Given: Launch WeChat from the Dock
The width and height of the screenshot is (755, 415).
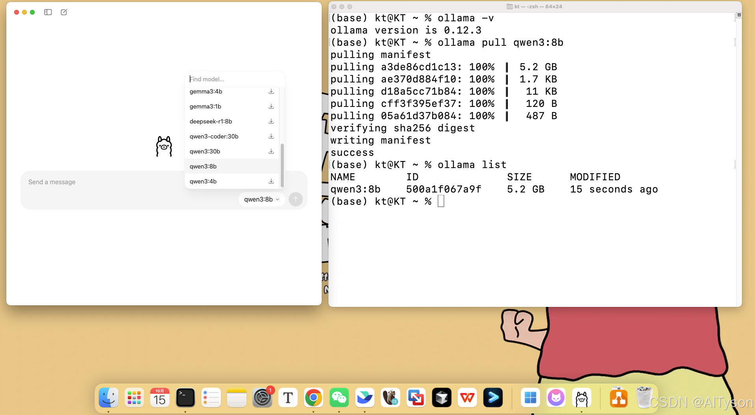Looking at the screenshot, I should [x=339, y=398].
